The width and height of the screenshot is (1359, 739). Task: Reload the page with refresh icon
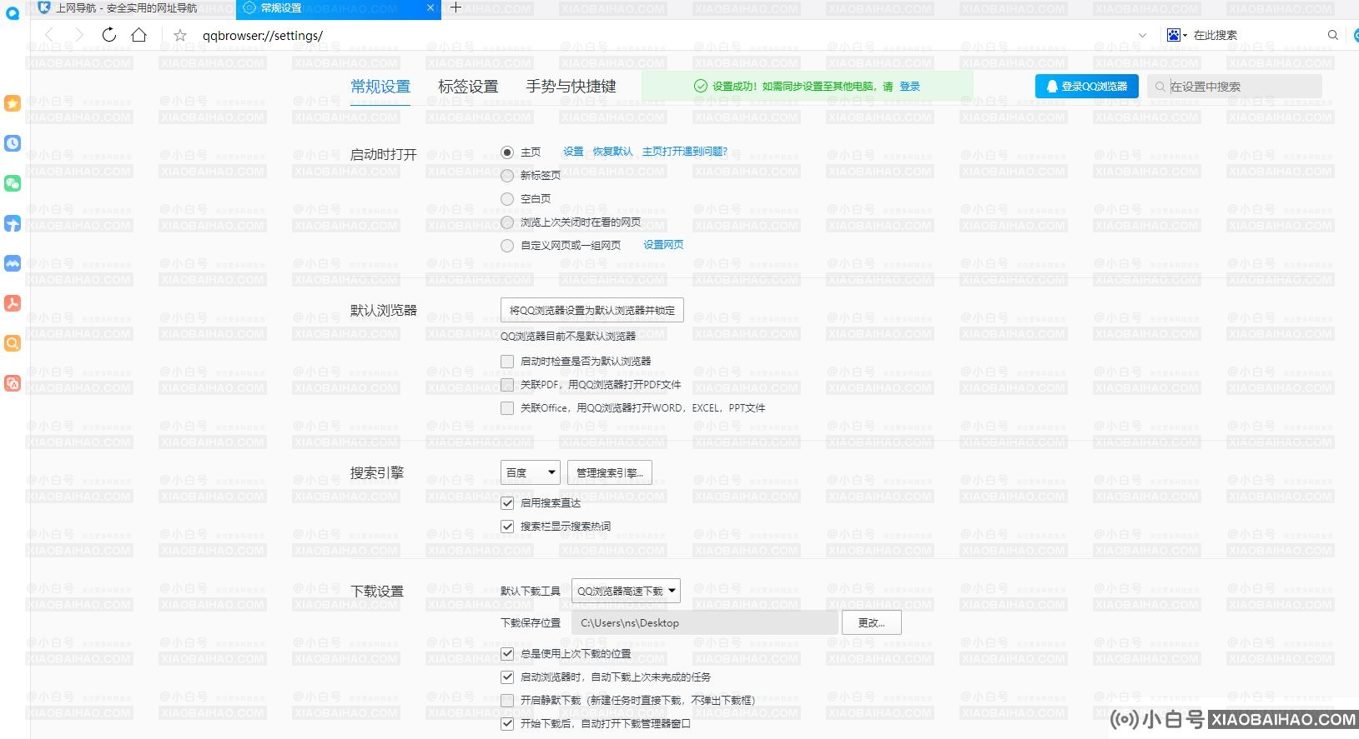click(x=109, y=35)
